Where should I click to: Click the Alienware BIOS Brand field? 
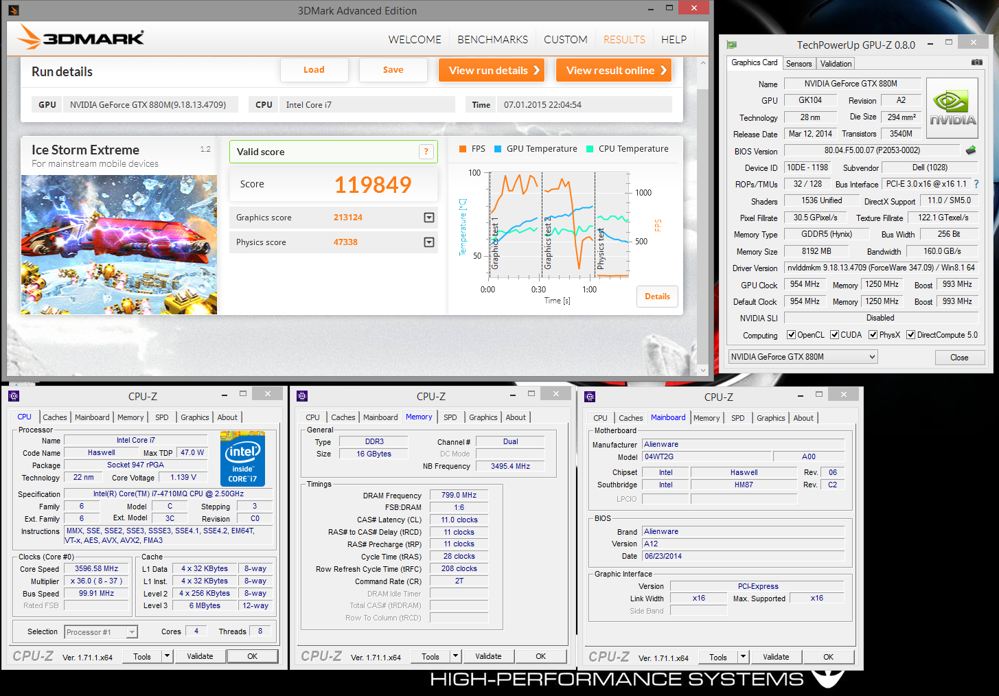point(743,531)
